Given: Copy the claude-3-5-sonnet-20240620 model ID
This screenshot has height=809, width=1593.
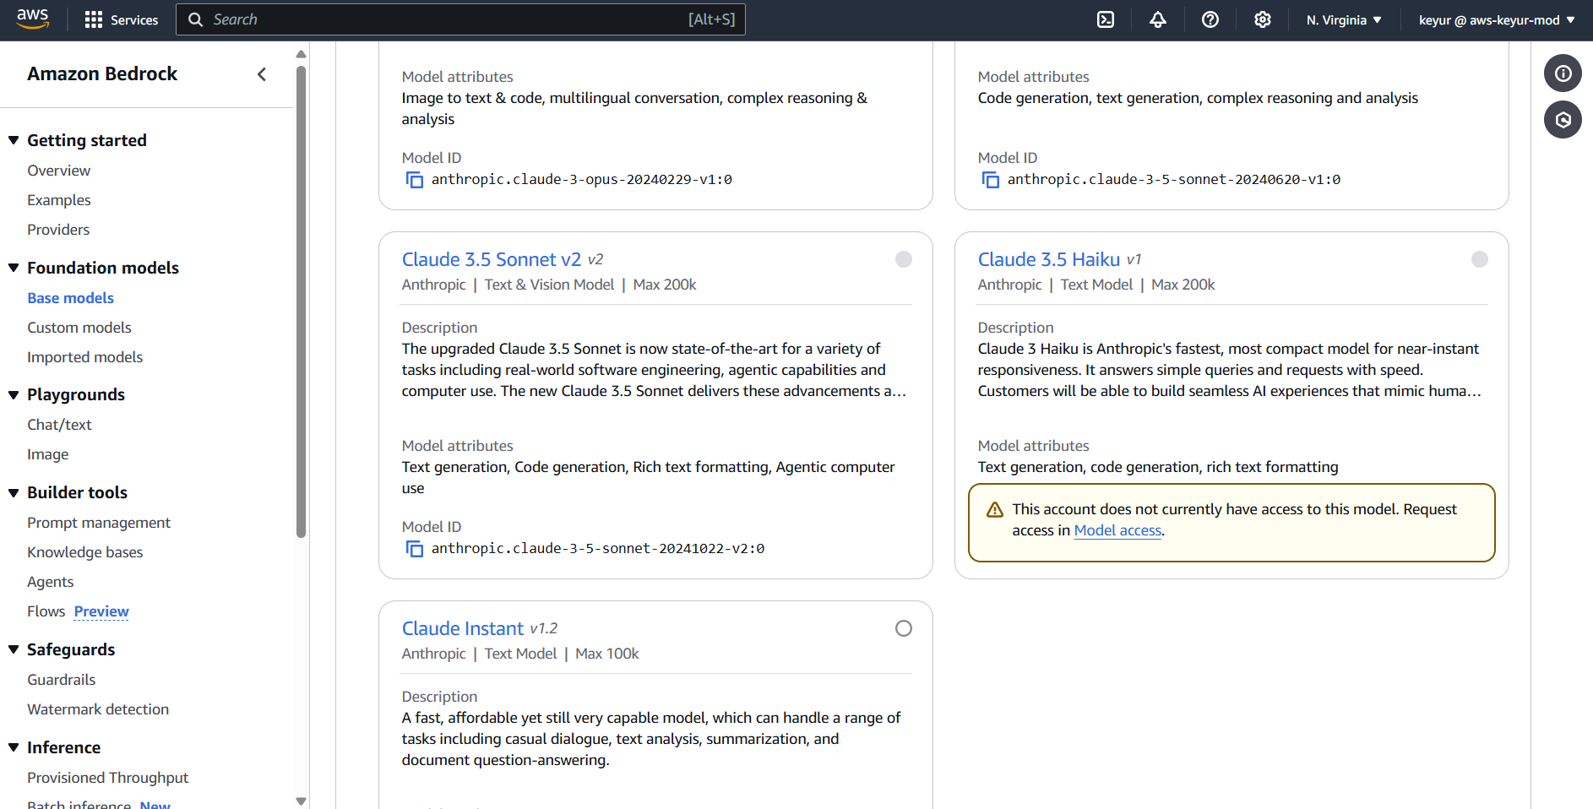Looking at the screenshot, I should [991, 180].
